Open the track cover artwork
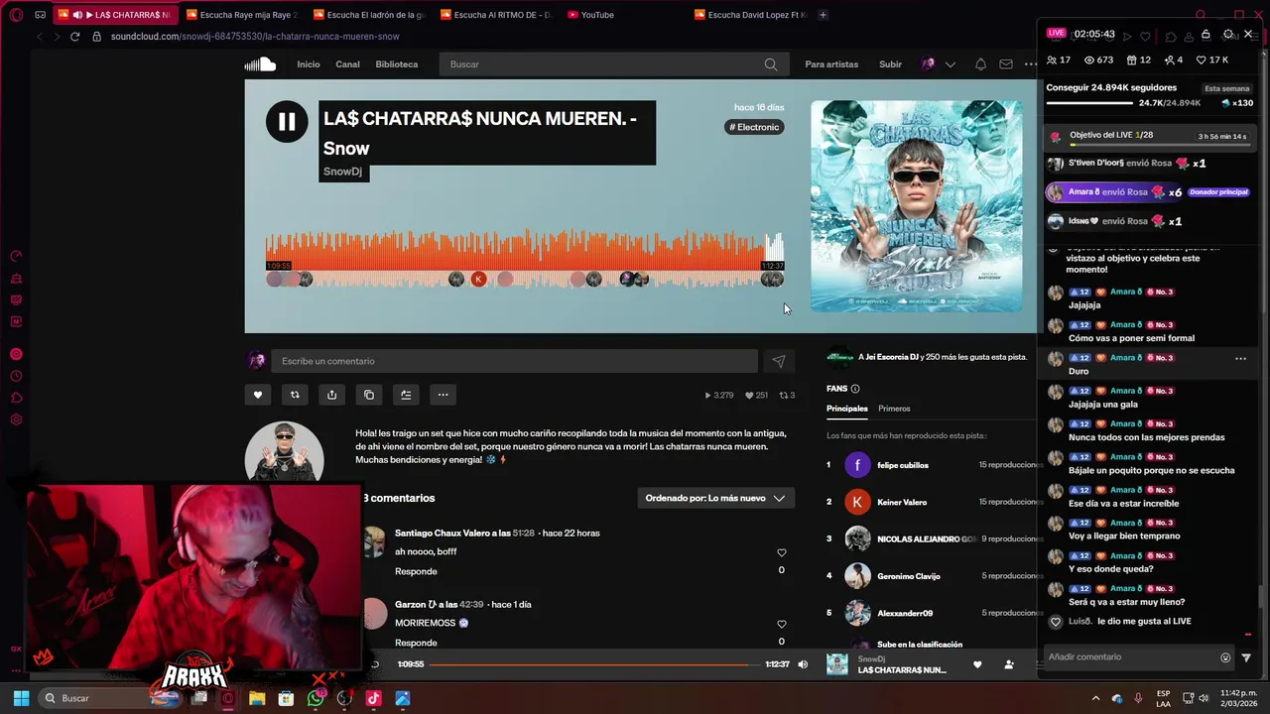Image resolution: width=1270 pixels, height=714 pixels. (916, 206)
